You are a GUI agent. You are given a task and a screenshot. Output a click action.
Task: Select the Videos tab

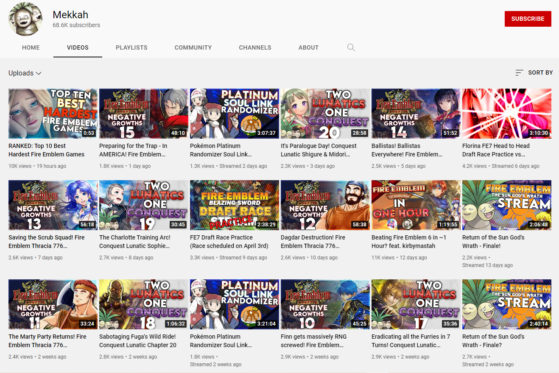(78, 47)
